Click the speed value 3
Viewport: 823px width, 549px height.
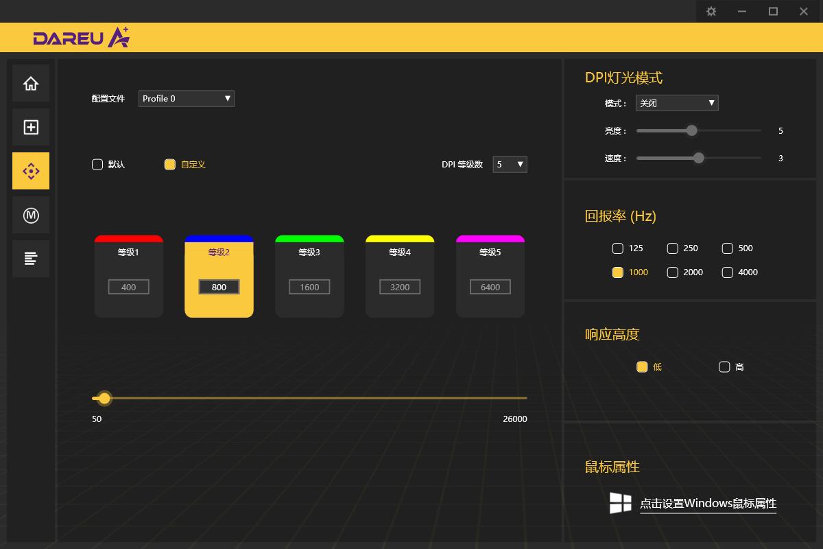pos(780,159)
